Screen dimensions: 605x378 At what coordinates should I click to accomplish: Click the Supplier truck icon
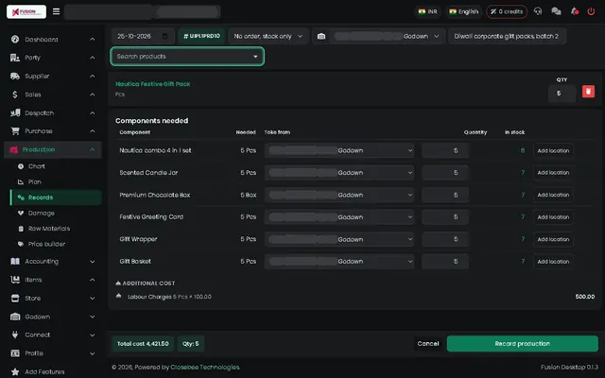15,76
